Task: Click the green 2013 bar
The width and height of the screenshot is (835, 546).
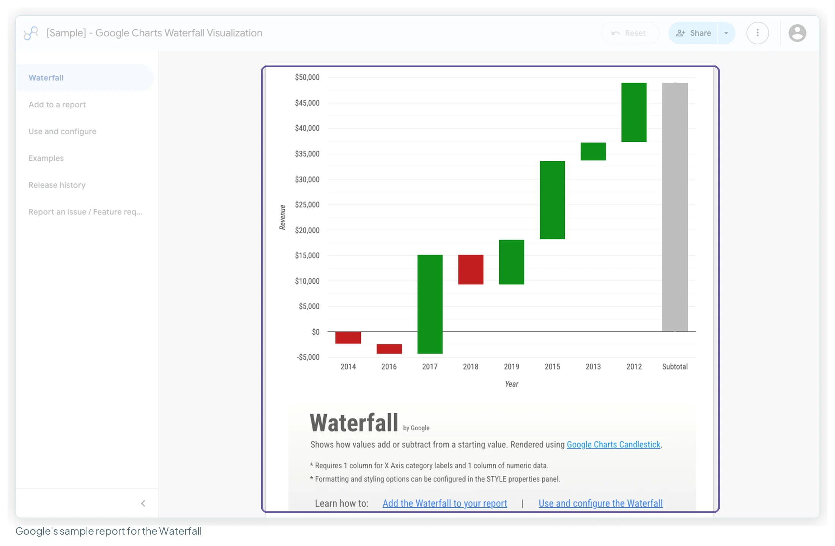Action: point(593,151)
